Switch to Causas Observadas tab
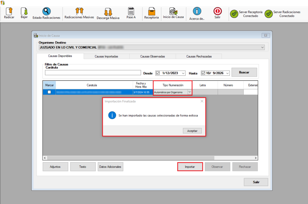The image size is (308, 204). click(x=152, y=56)
